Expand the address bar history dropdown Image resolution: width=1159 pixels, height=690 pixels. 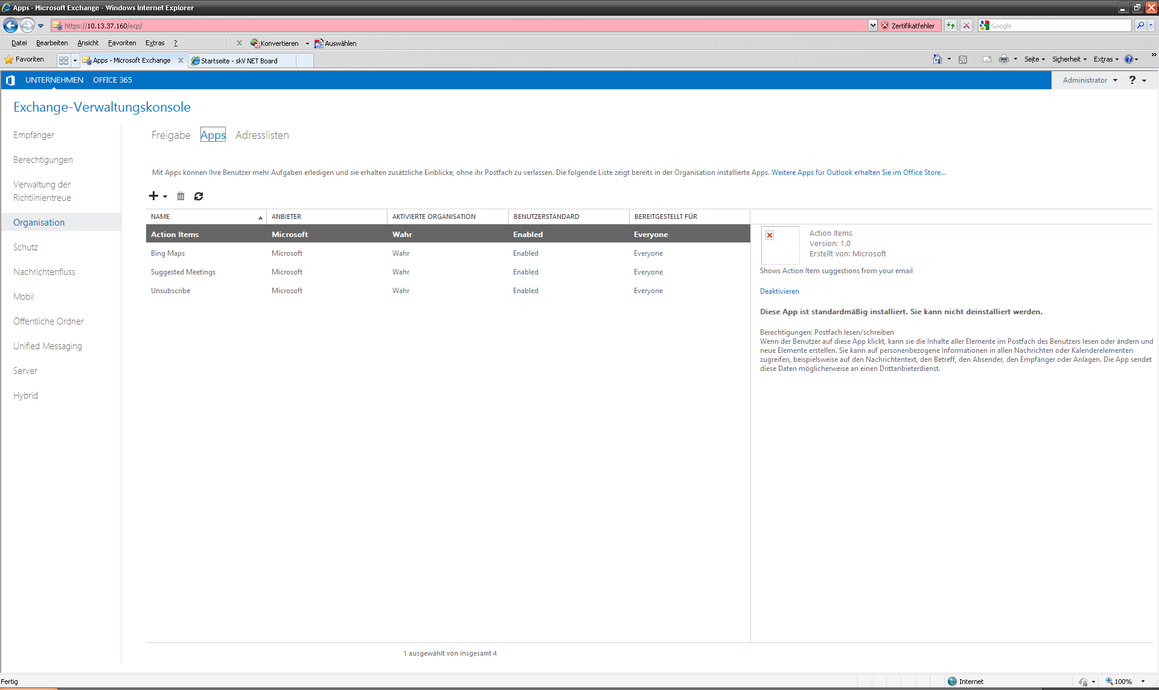872,26
